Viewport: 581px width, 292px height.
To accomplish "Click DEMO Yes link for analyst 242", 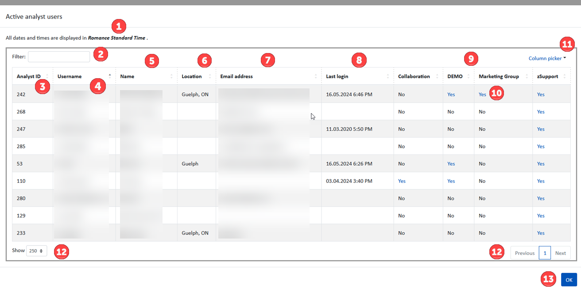I will (451, 95).
